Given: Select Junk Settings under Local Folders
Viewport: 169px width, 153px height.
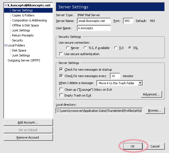Looking at the screenshot, I should (21, 55).
